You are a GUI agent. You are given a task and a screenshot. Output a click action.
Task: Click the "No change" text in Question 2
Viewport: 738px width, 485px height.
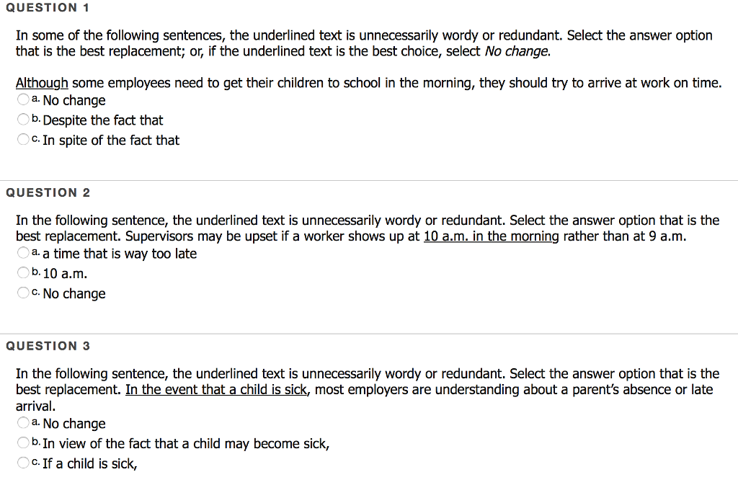pyautogui.click(x=74, y=293)
